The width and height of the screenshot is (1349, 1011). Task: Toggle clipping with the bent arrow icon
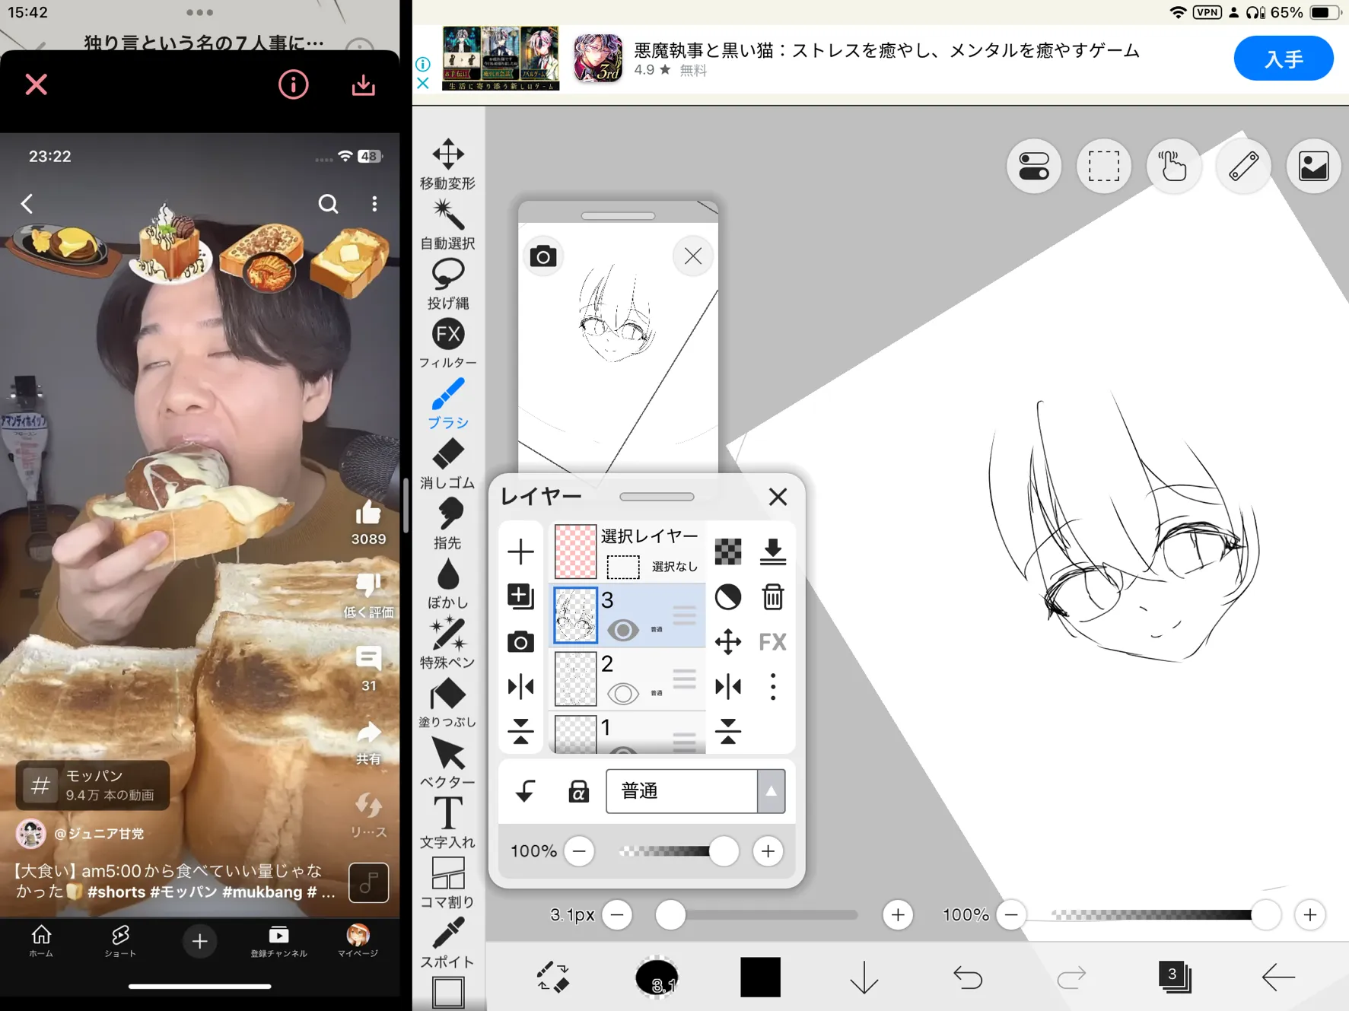click(525, 791)
